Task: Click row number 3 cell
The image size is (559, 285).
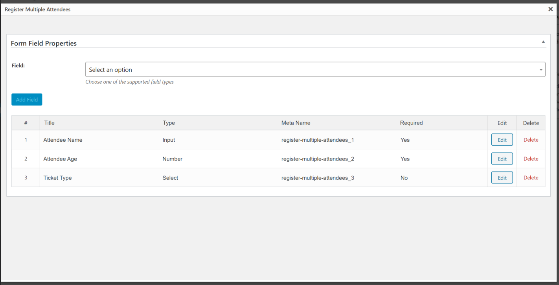Action: (x=26, y=178)
